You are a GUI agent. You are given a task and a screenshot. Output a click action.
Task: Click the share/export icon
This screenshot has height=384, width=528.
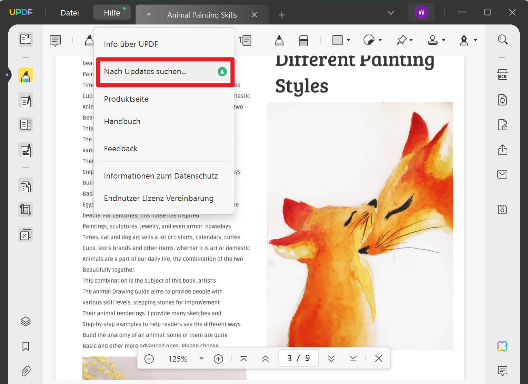502,150
